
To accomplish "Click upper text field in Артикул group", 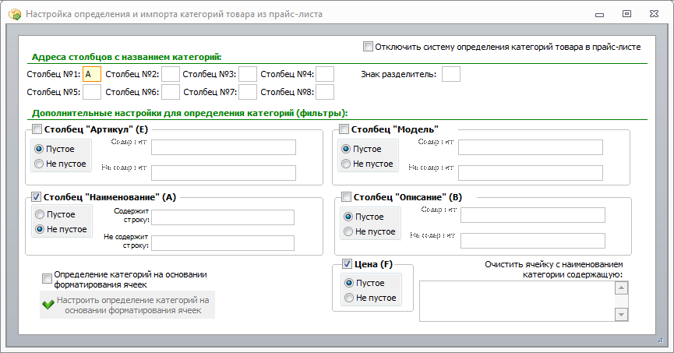I will [224, 147].
